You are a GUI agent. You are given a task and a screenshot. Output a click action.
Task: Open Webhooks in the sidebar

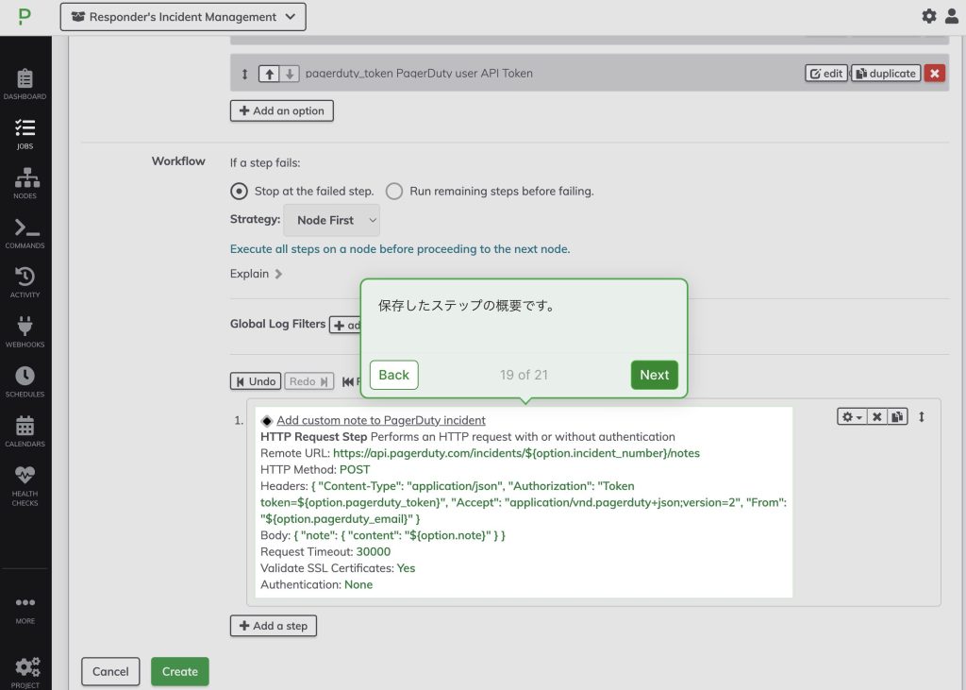pos(25,331)
